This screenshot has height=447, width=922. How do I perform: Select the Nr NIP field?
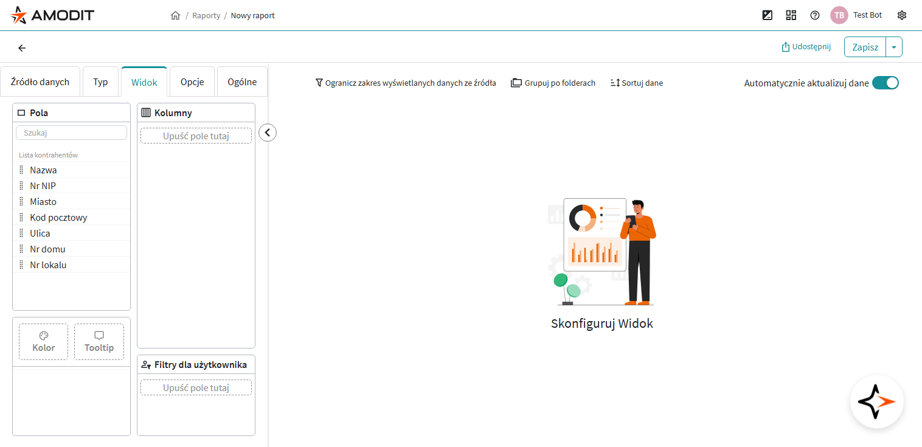click(43, 186)
